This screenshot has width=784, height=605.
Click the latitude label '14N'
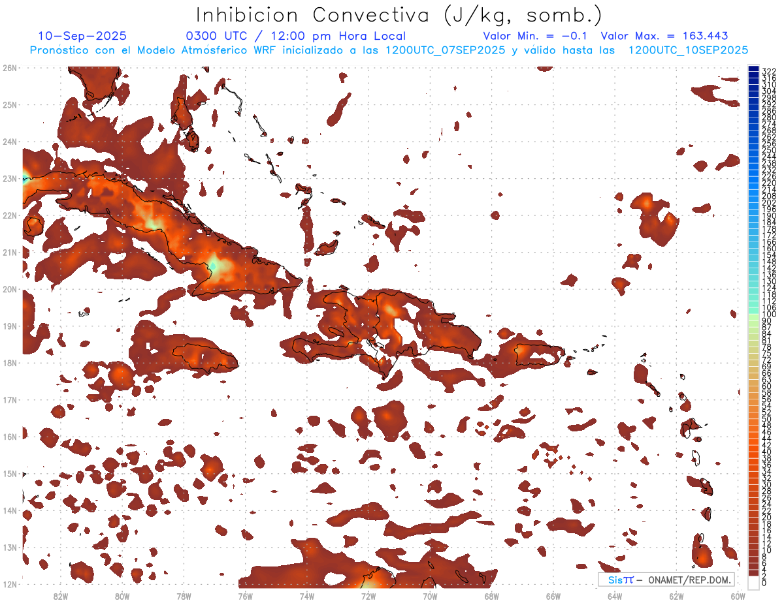[10, 510]
